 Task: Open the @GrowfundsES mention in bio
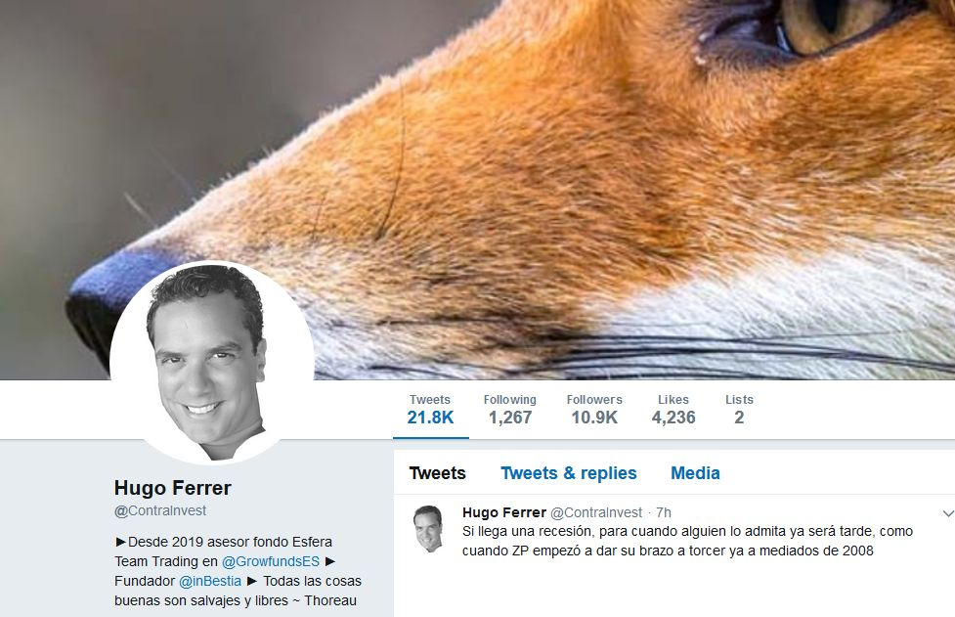click(271, 561)
